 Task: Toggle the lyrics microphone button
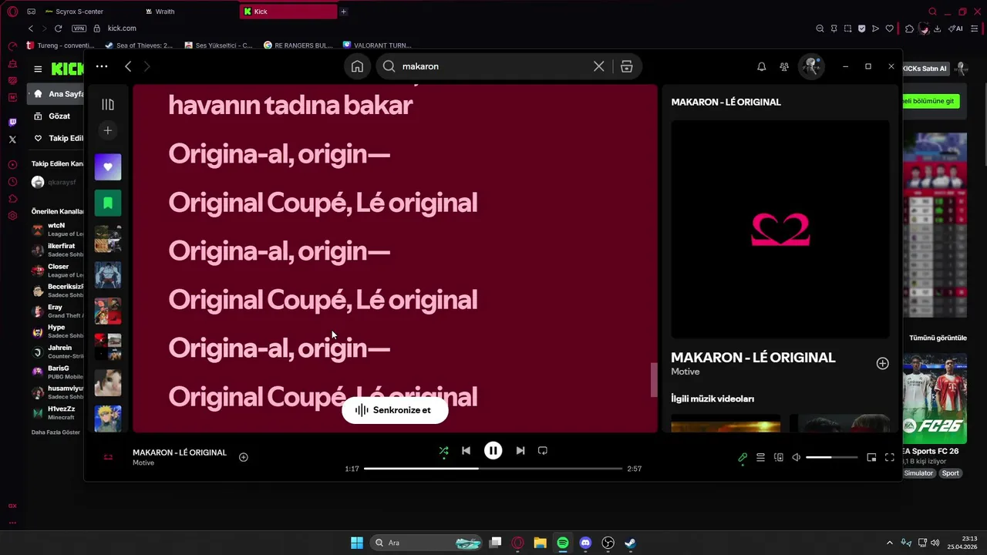tap(743, 457)
